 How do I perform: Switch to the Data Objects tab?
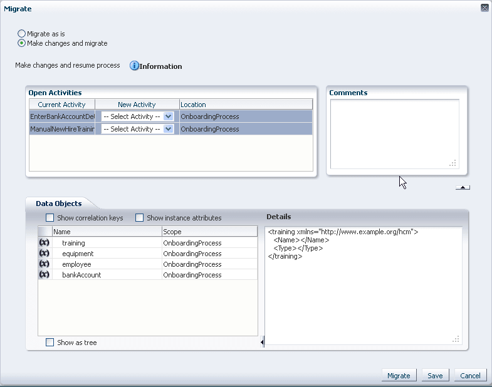click(59, 204)
